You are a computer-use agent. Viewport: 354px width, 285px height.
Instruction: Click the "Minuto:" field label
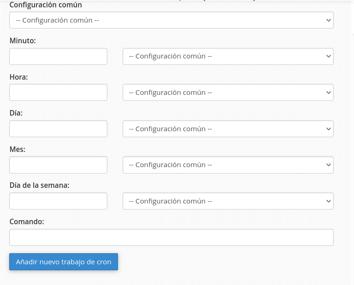23,41
